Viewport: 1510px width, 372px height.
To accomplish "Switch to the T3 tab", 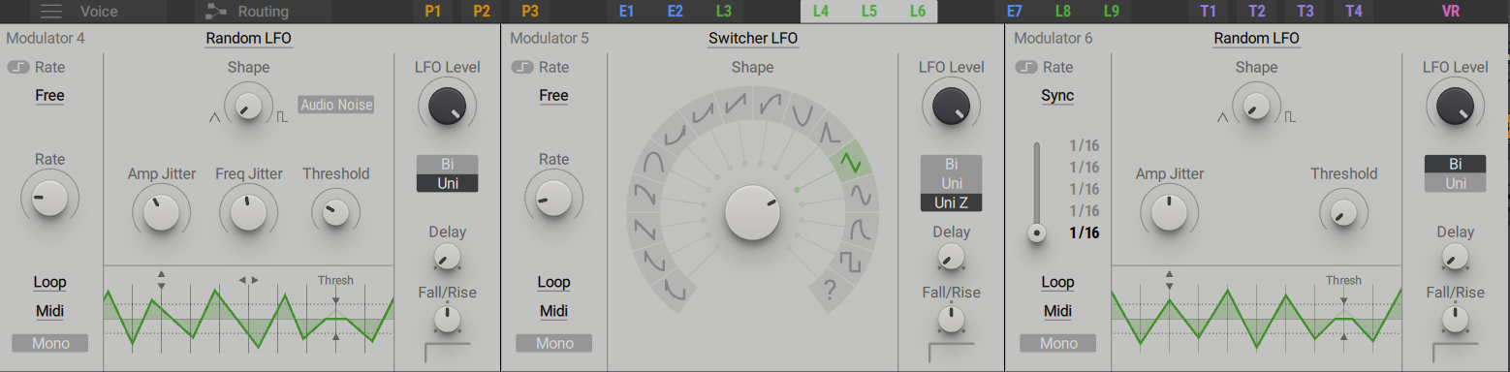I will tap(1306, 12).
